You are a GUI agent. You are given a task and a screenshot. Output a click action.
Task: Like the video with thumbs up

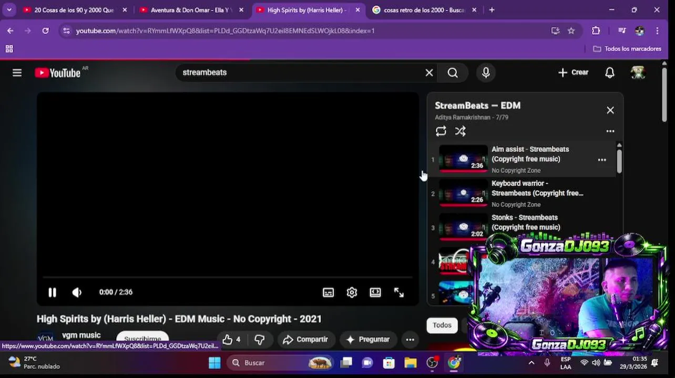(231, 340)
